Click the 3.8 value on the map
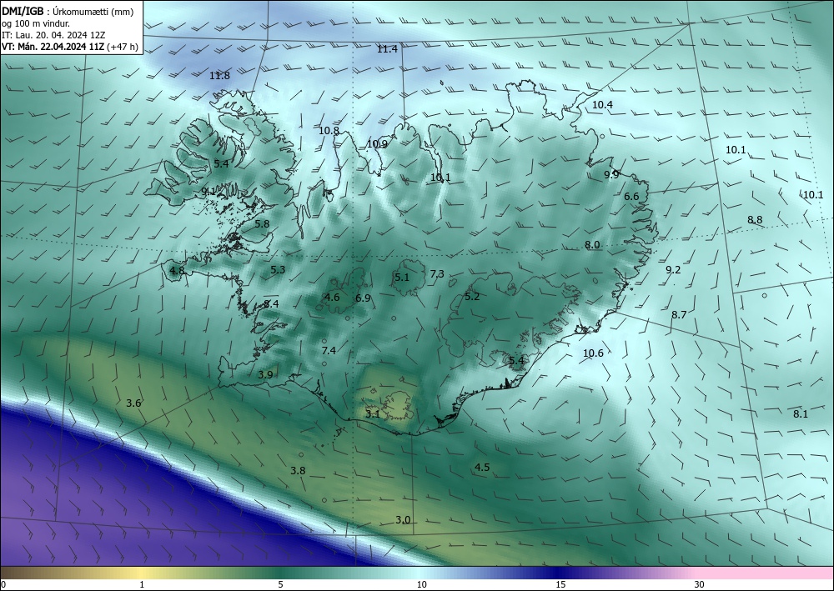834x591 pixels. click(298, 470)
